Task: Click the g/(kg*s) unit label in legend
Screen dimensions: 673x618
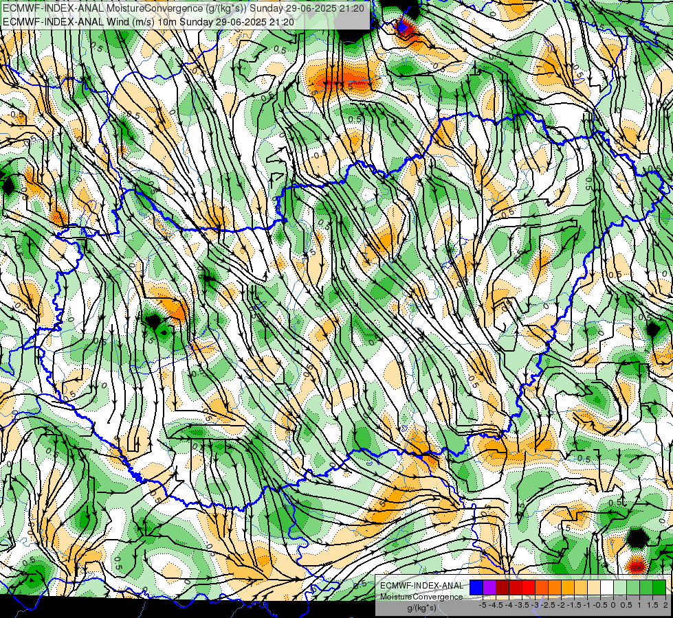Action: coord(421,608)
